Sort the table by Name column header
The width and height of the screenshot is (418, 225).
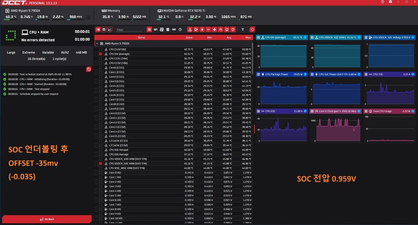click(x=141, y=37)
